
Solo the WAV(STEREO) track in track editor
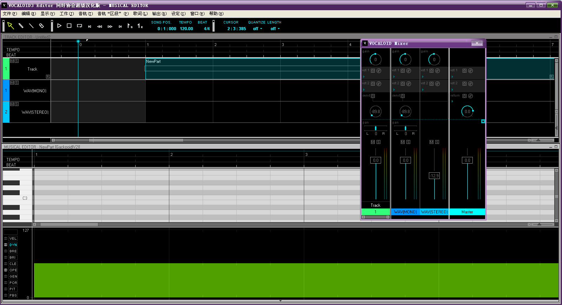pyautogui.click(x=17, y=104)
